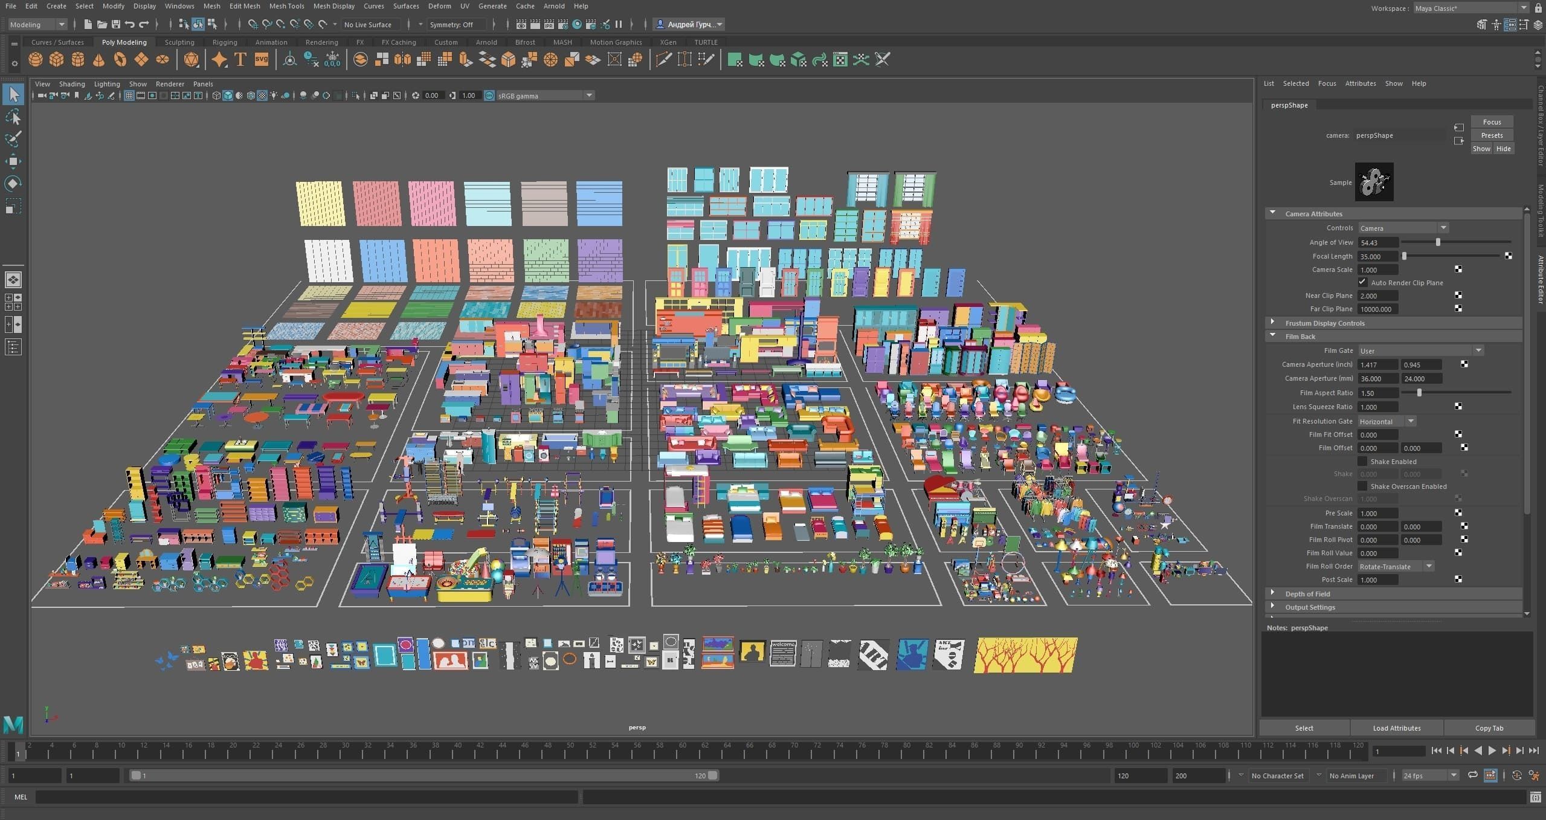Screen dimensions: 1546x820
Task: Adjust the Angle of View slider
Action: (x=1438, y=242)
